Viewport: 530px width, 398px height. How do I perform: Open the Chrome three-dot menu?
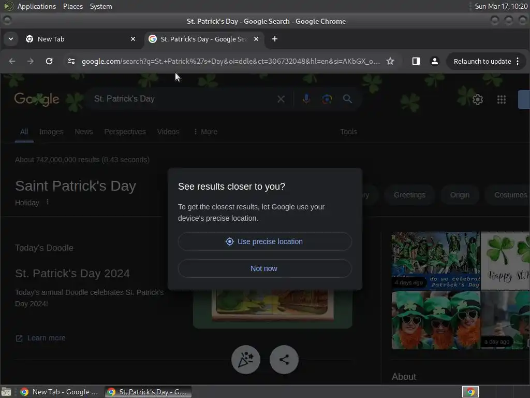click(518, 61)
